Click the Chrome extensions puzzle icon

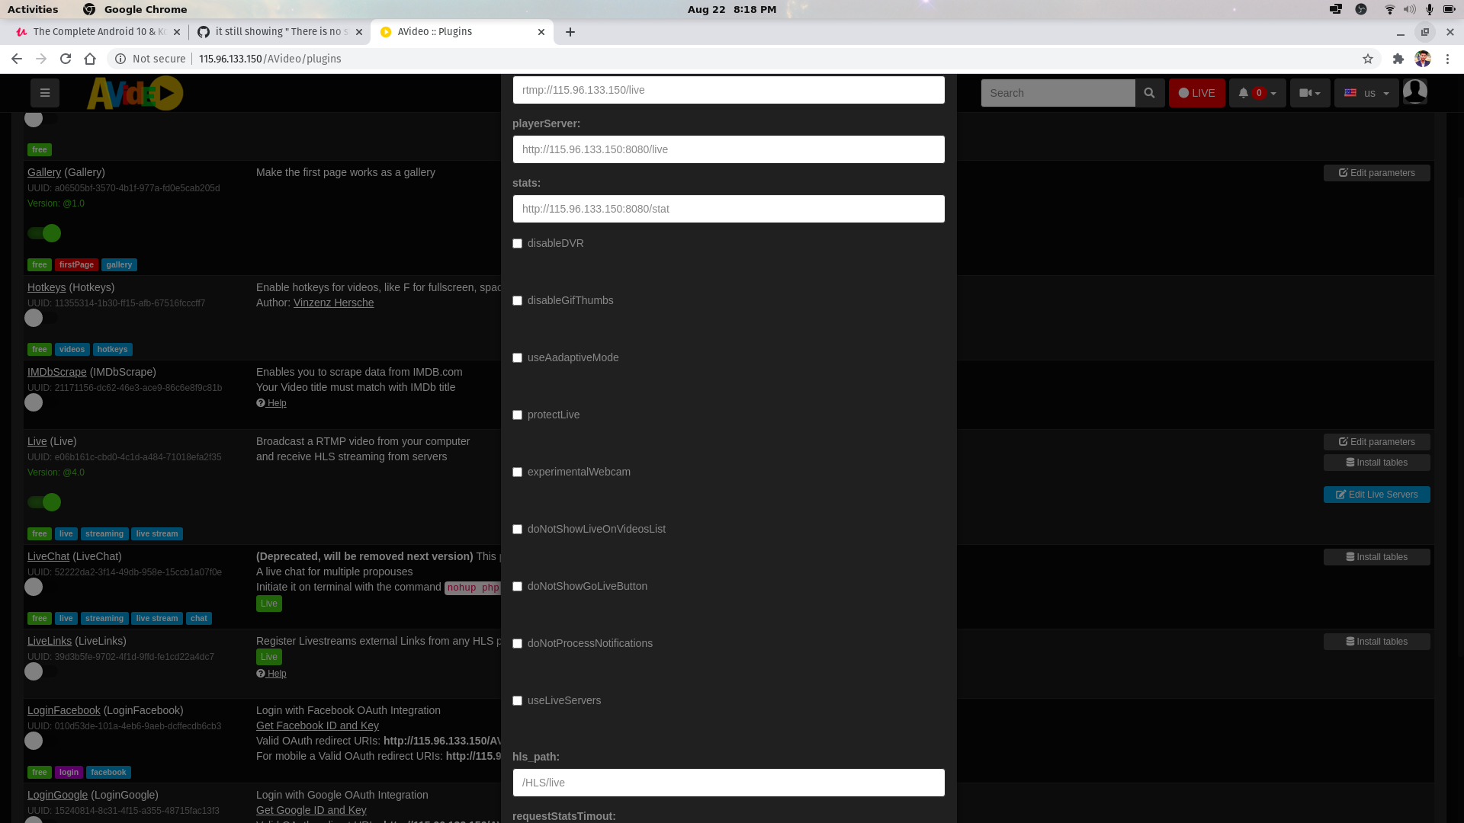point(1399,59)
